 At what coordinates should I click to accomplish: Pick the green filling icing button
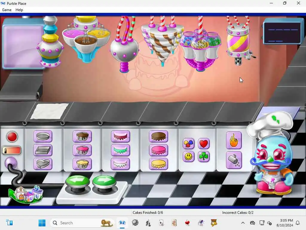pyautogui.click(x=120, y=150)
